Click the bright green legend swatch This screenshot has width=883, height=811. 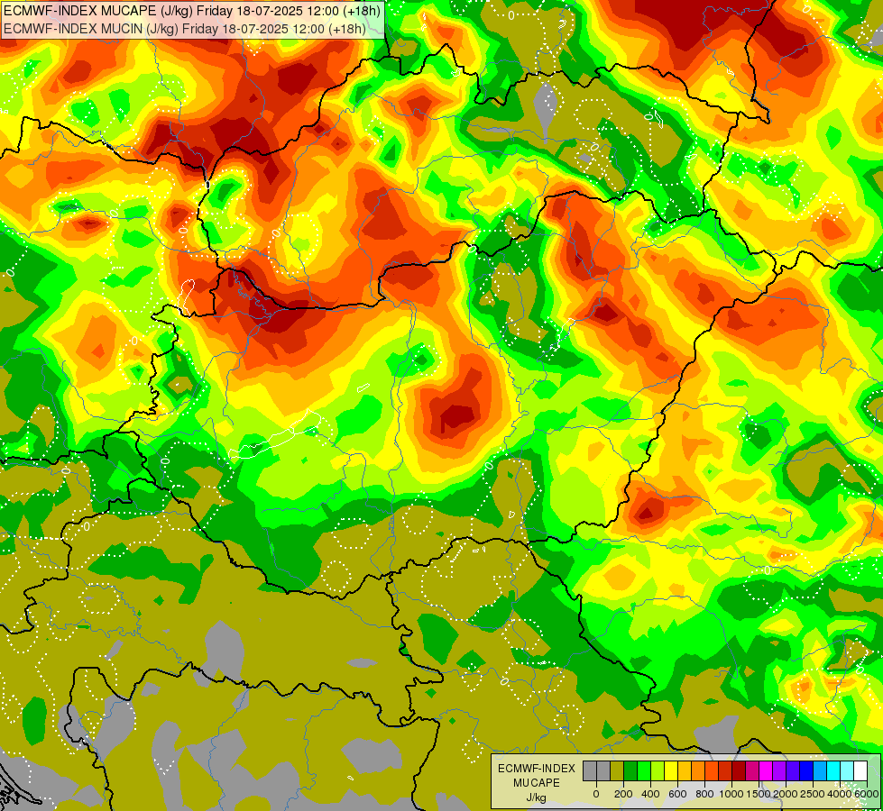click(x=644, y=770)
